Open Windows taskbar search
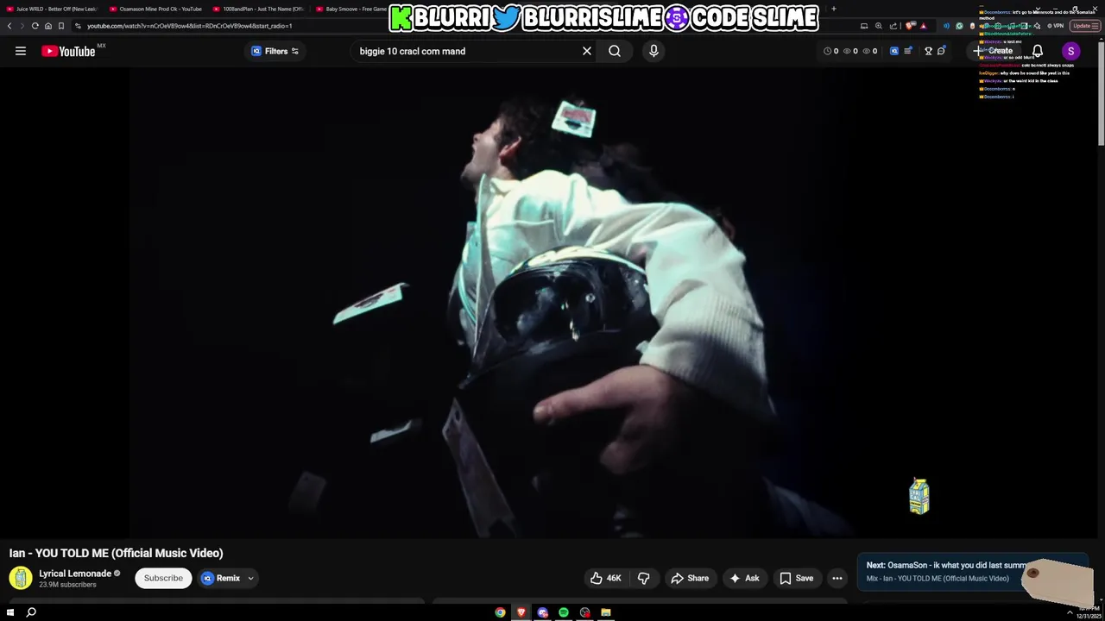 pos(31,612)
